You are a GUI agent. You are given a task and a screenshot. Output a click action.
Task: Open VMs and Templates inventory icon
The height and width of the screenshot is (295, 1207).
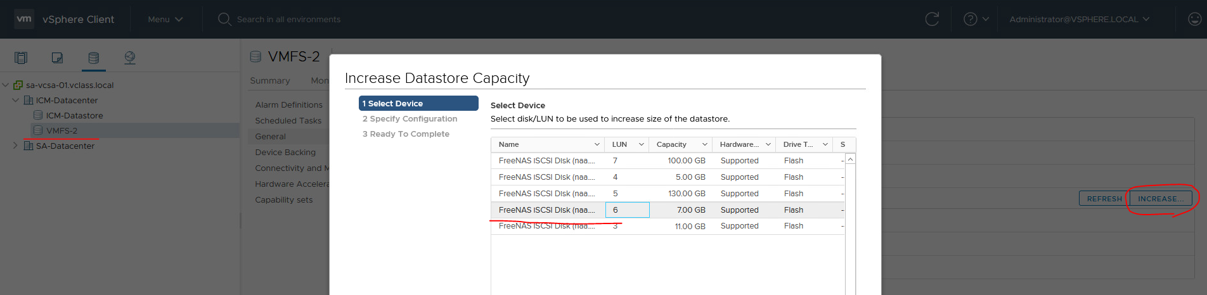57,58
